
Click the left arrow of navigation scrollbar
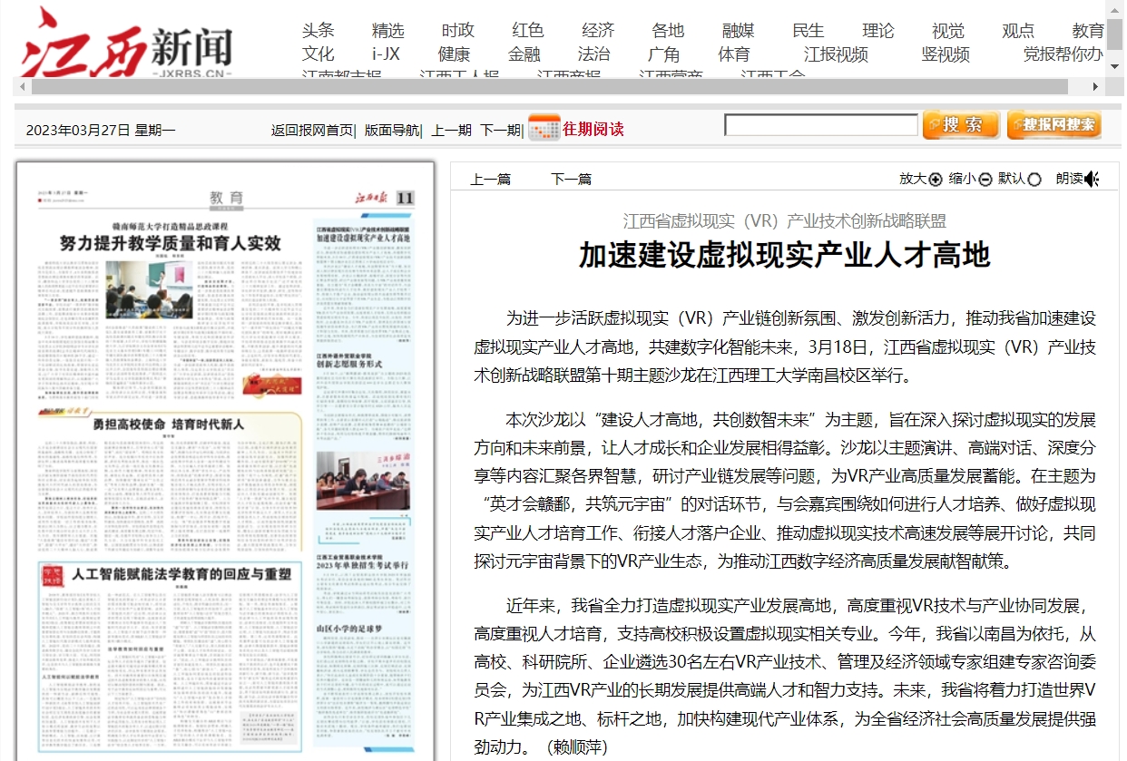coord(23,86)
